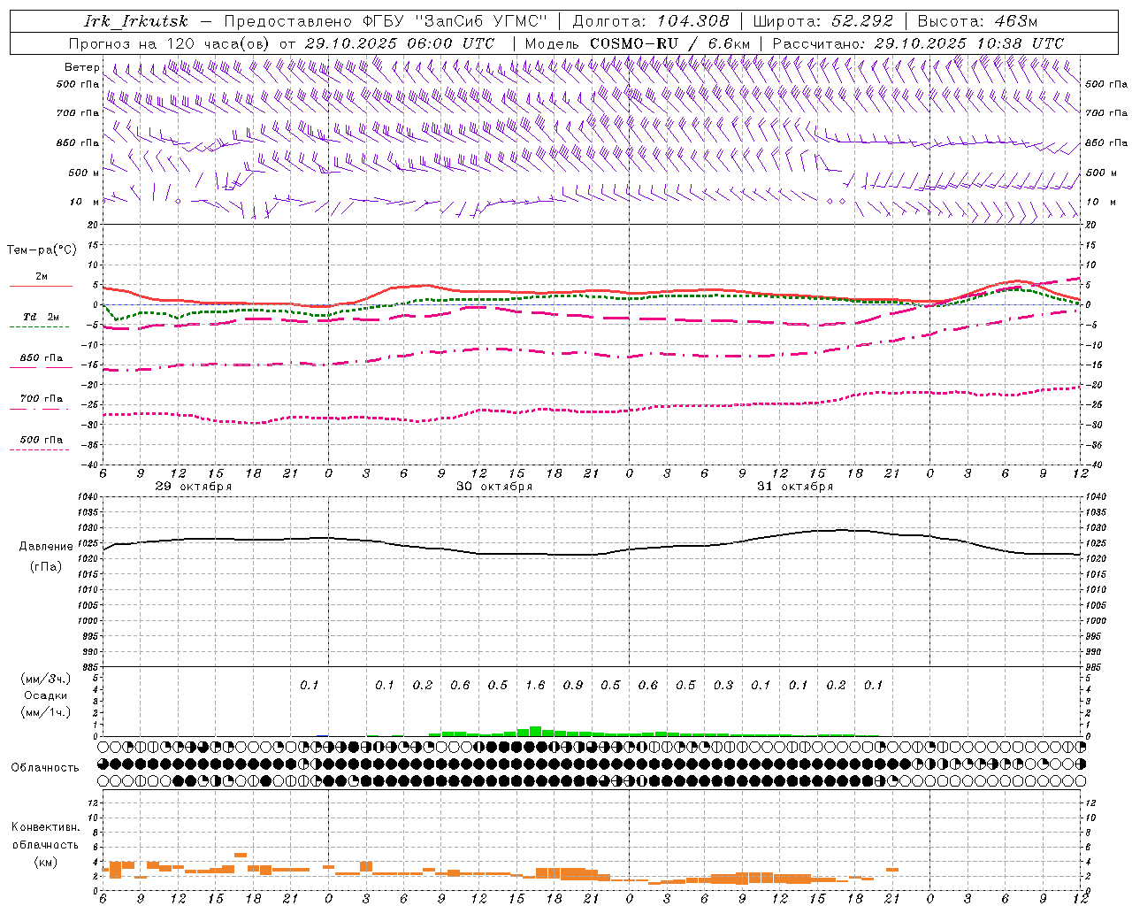Click the "1.6" precipitation amount value
Image resolution: width=1132 pixels, height=906 pixels.
pos(535,686)
